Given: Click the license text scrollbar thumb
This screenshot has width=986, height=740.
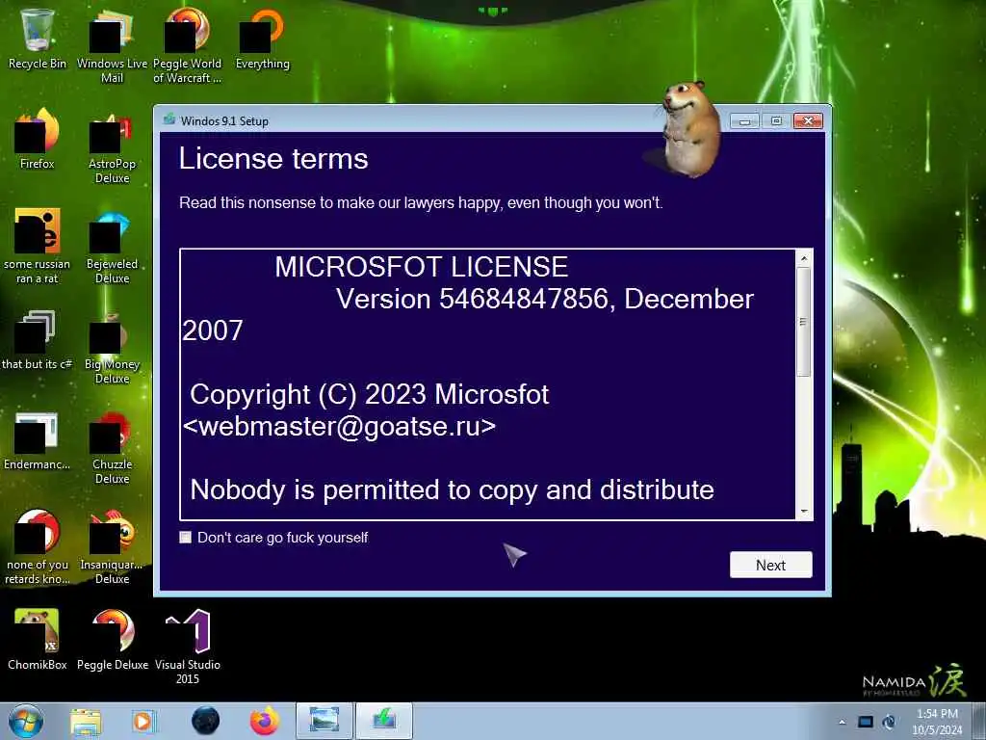Looking at the screenshot, I should click(x=804, y=322).
